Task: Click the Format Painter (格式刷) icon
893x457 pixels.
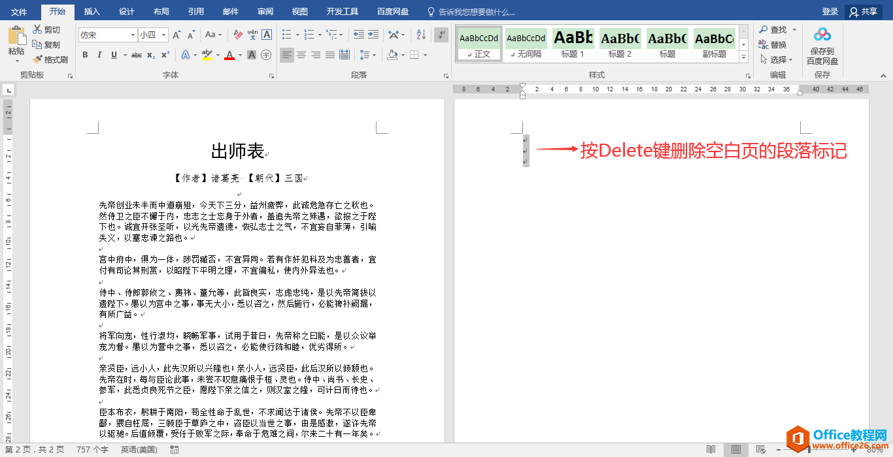Action: point(38,59)
